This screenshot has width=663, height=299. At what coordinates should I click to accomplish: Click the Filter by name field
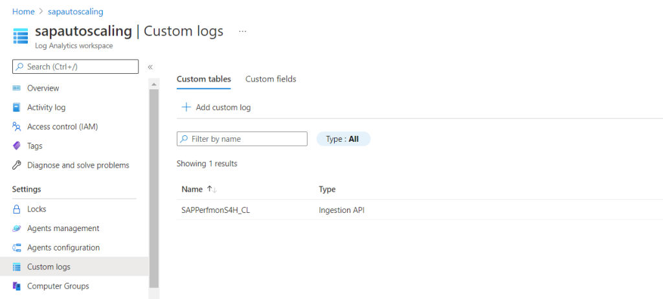242,138
